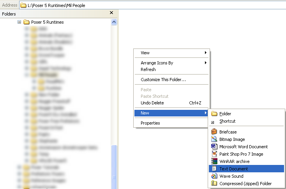
Task: Click the Briefcase icon
Action: click(214, 132)
